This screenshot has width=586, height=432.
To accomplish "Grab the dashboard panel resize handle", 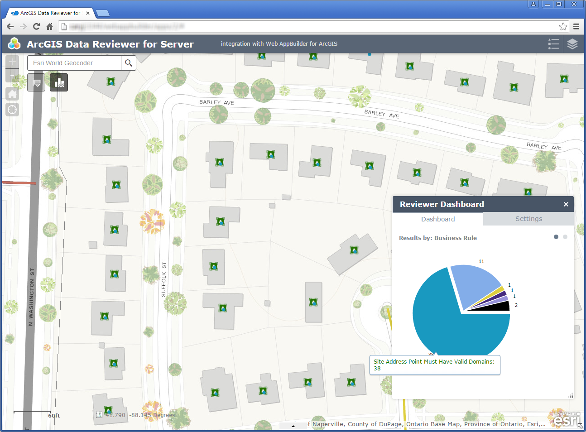I will point(571,396).
